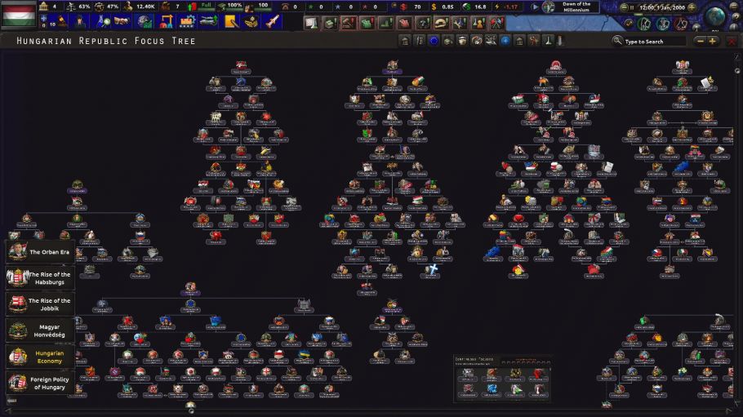This screenshot has height=417, width=743.
Task: Click the right scroll arrow at bottom
Action: [730, 411]
